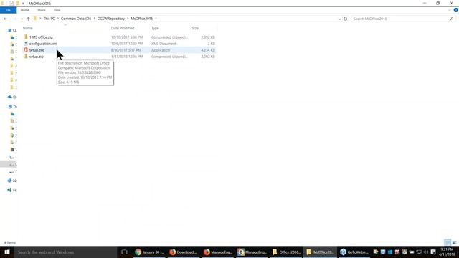Select the setup.exe file name

point(37,50)
